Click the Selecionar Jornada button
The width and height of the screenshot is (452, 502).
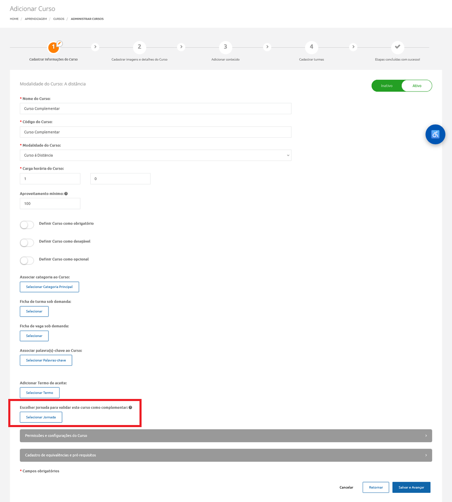pos(41,417)
